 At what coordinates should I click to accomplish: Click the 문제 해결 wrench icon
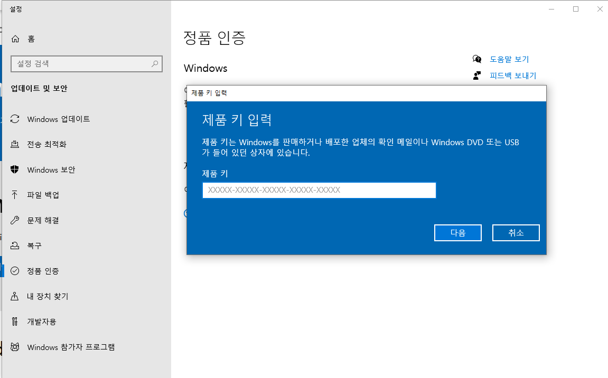point(15,220)
